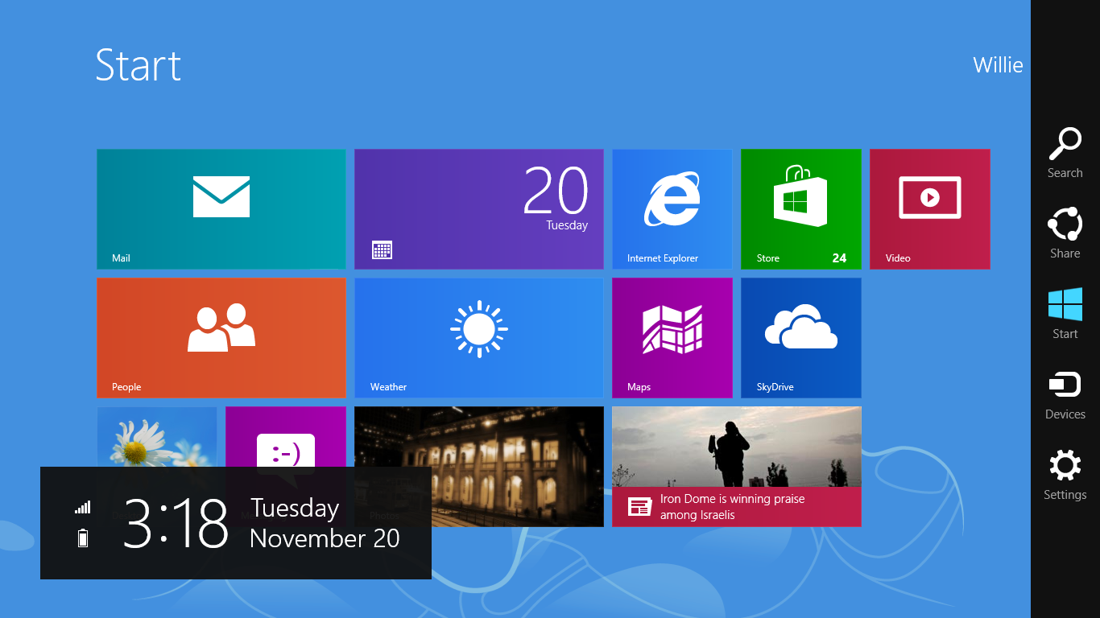Click the small calendar grid icon

pos(383,250)
